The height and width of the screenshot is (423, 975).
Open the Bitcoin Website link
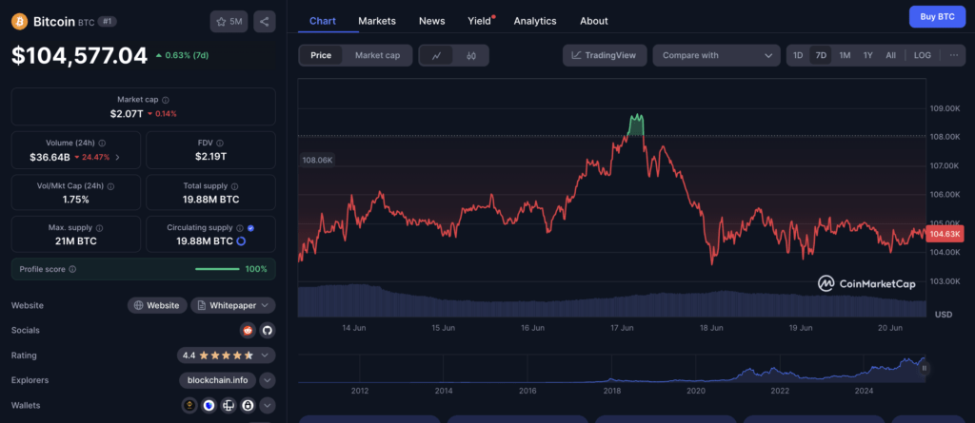[157, 305]
